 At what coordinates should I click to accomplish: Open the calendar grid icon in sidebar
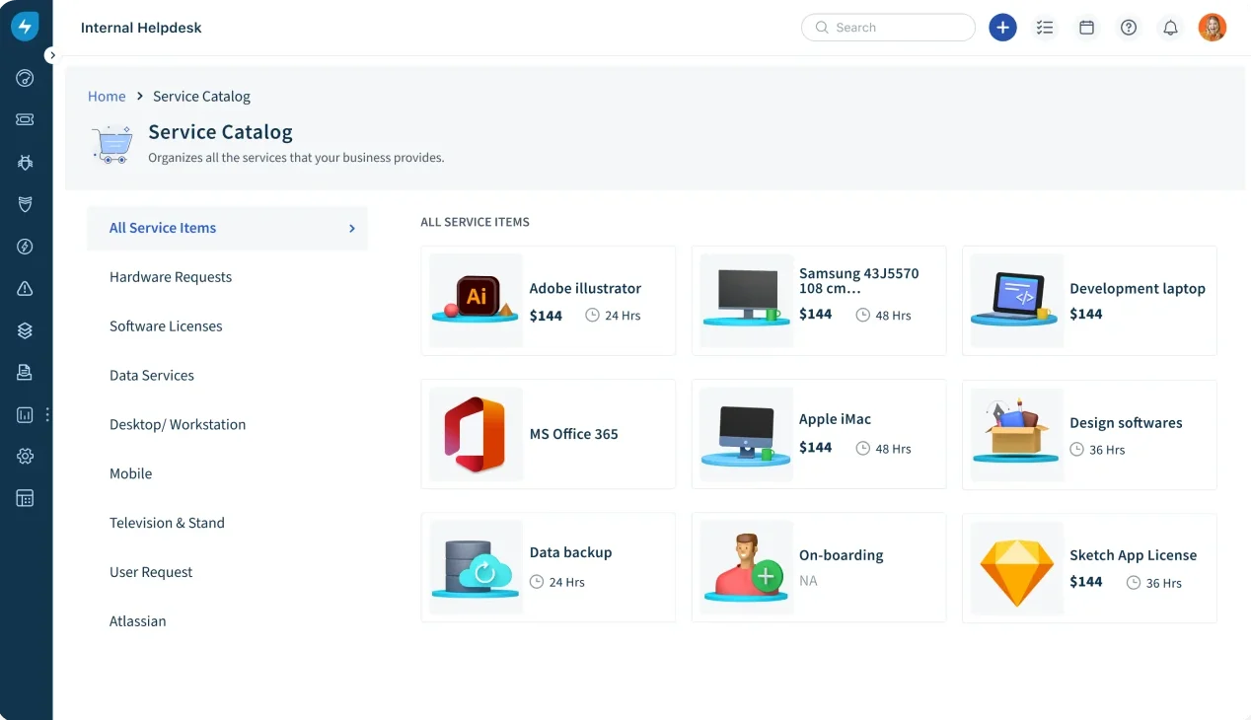point(25,498)
